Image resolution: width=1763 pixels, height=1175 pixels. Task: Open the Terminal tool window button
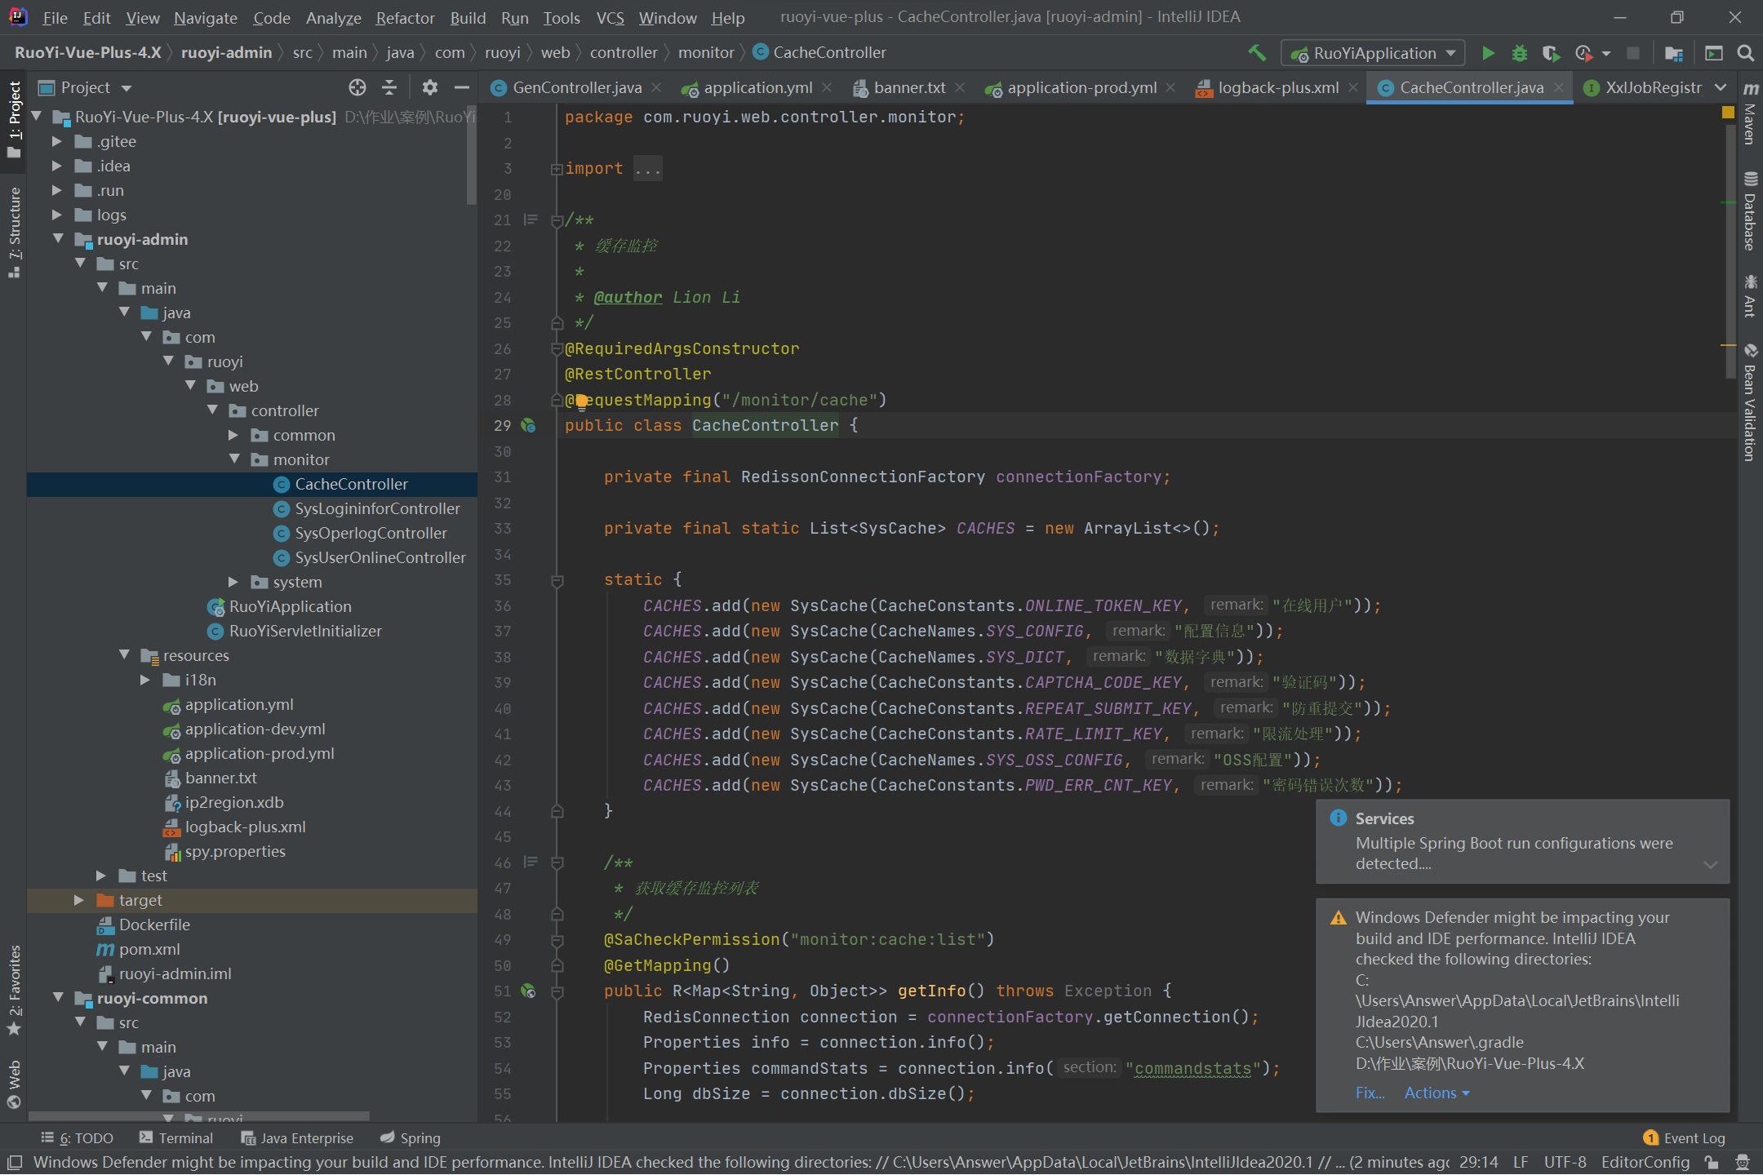click(176, 1137)
